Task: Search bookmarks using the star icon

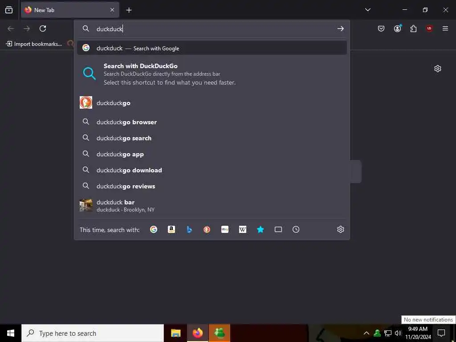Action: (260, 229)
